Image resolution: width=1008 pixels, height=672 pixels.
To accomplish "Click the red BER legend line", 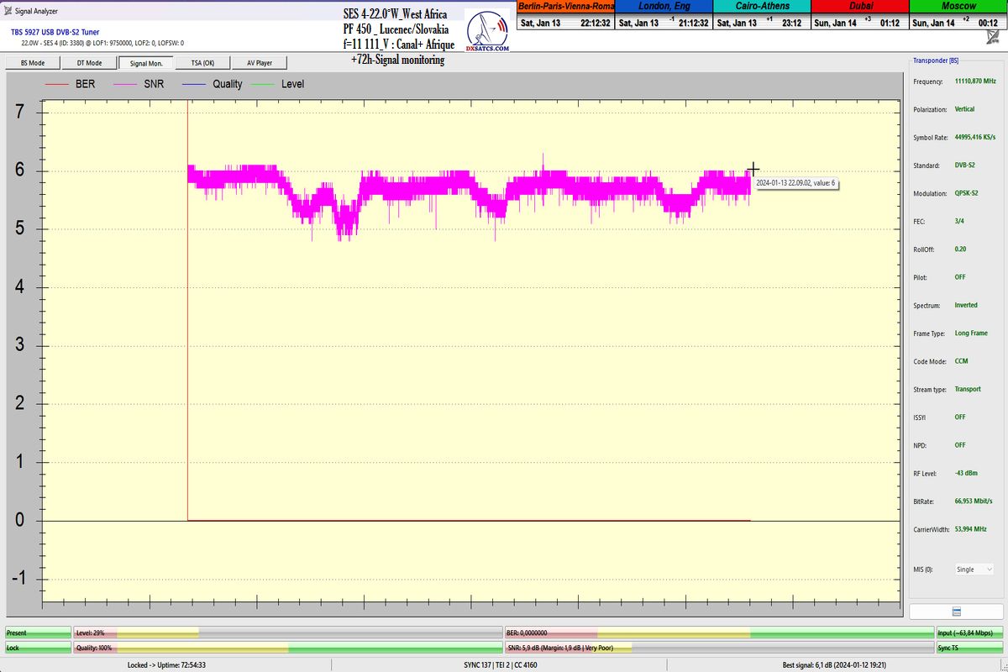I will click(x=56, y=84).
